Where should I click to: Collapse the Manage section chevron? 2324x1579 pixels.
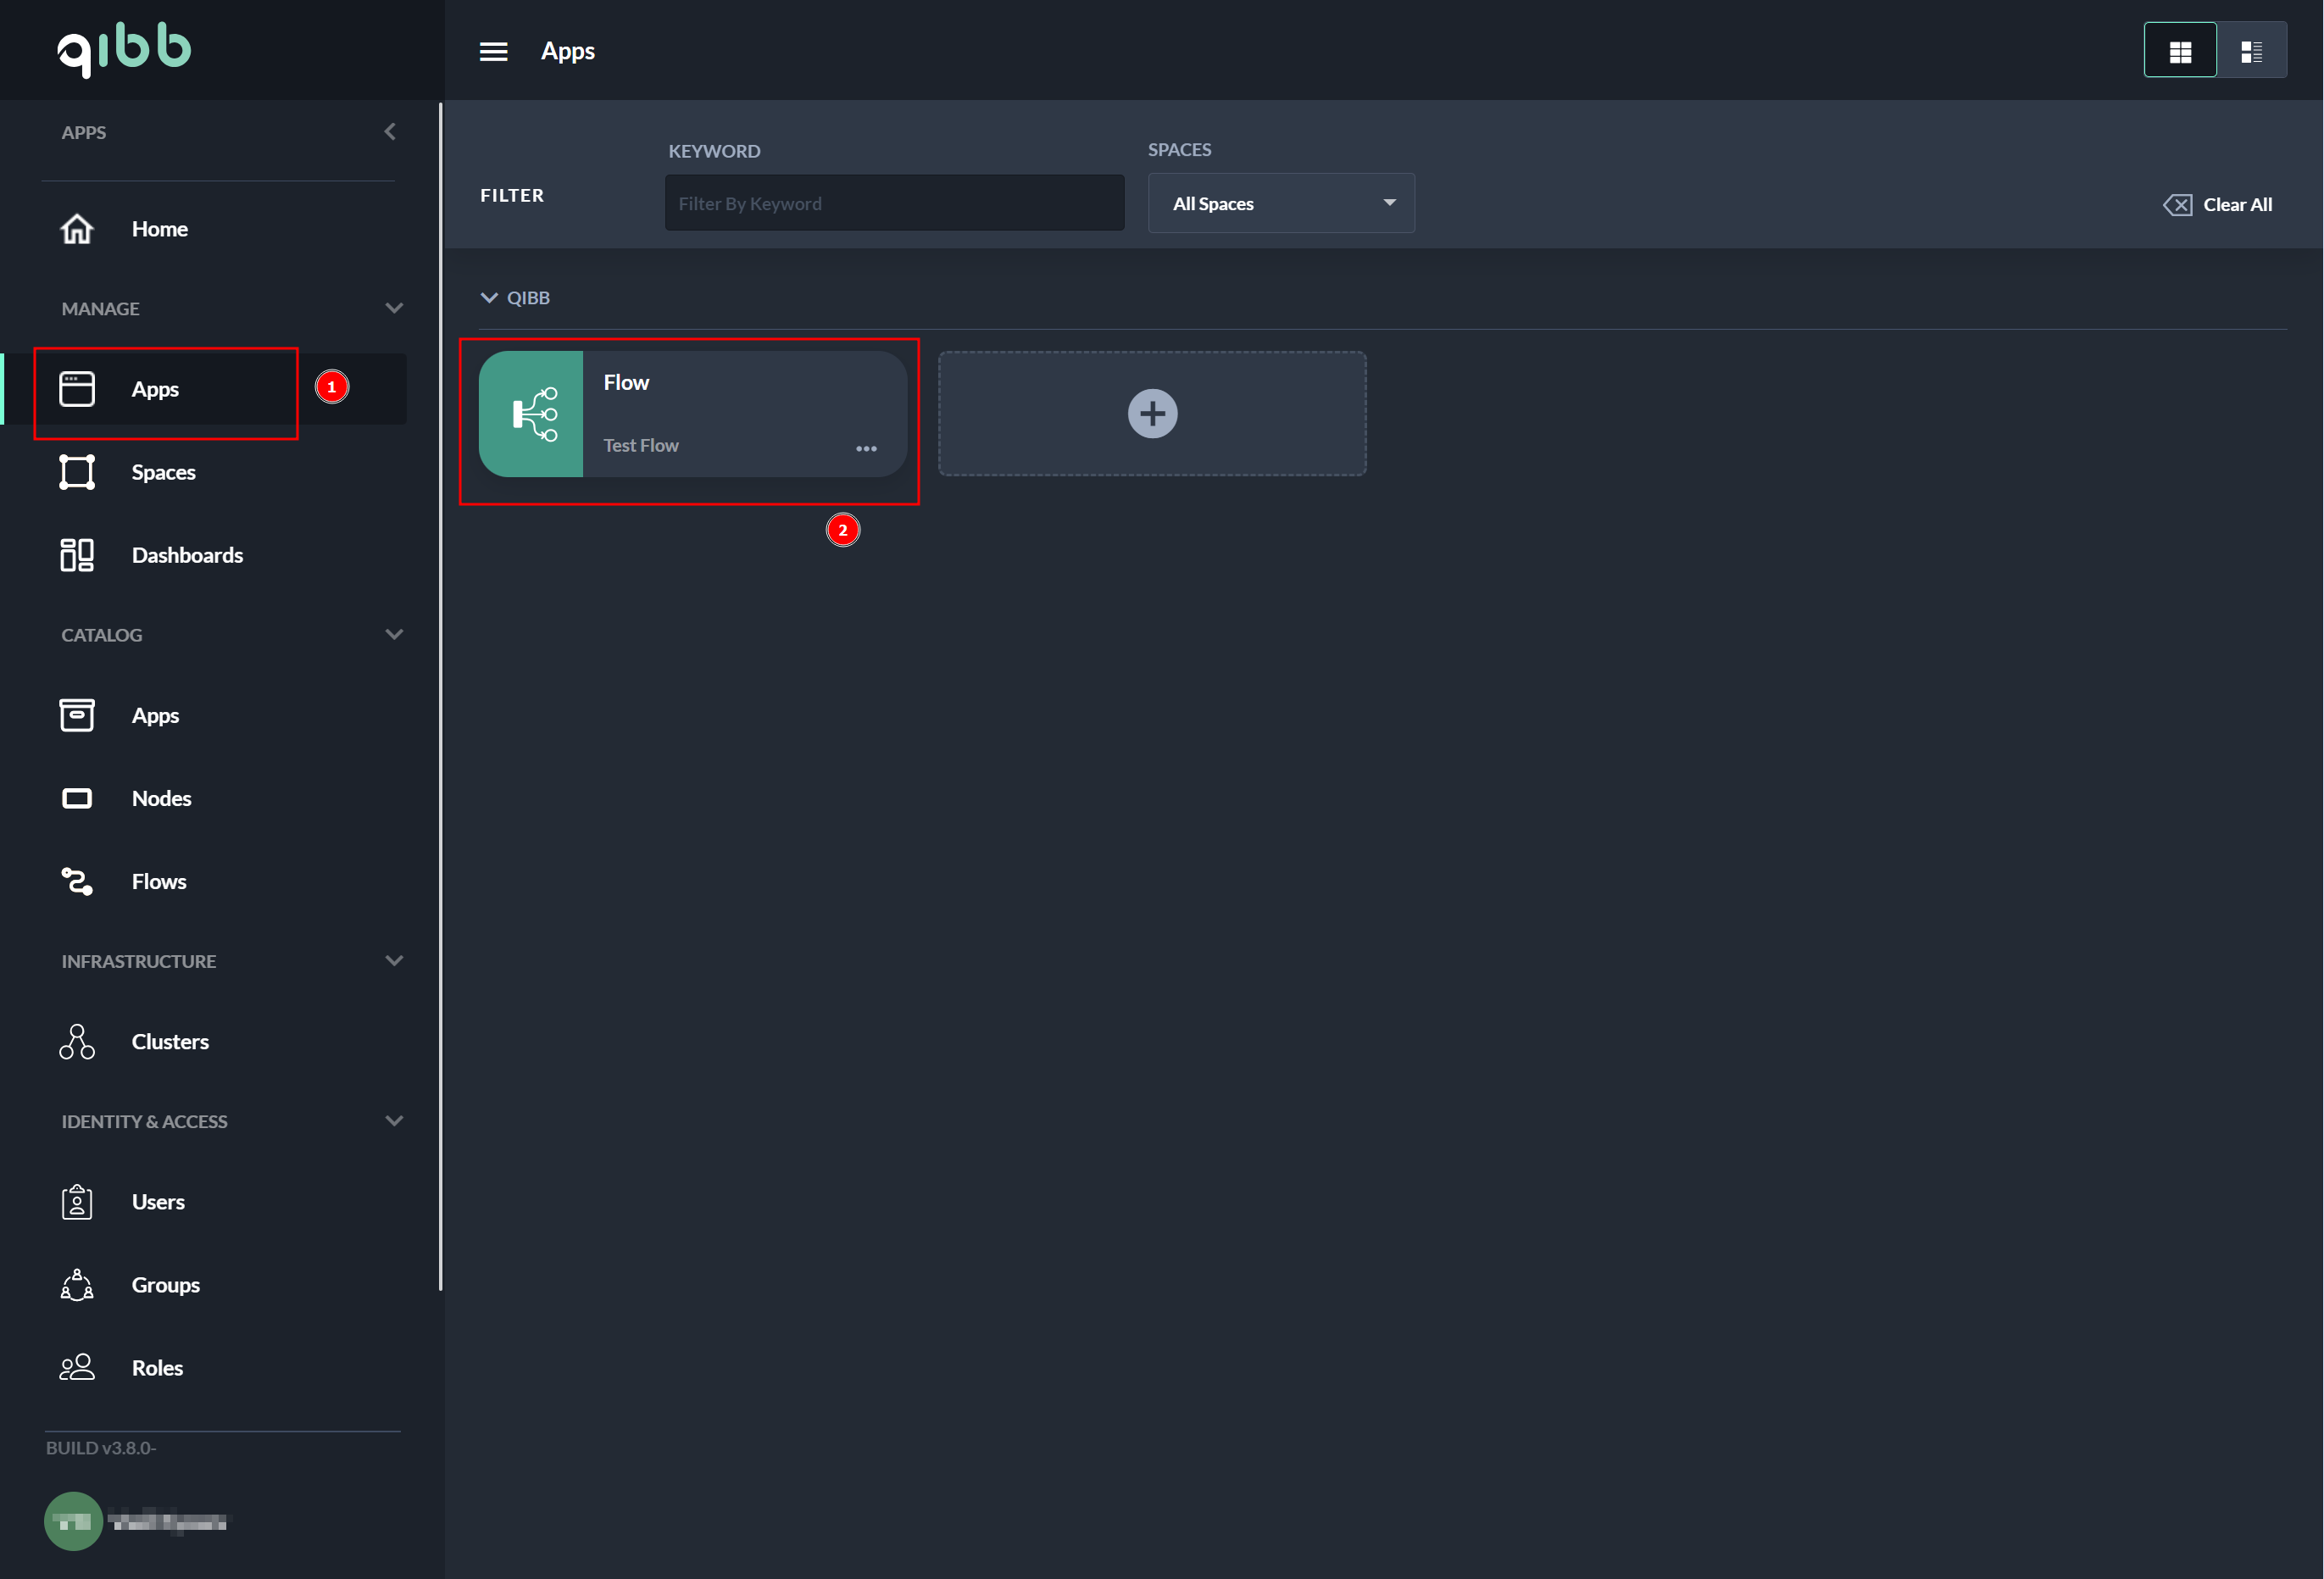point(394,308)
